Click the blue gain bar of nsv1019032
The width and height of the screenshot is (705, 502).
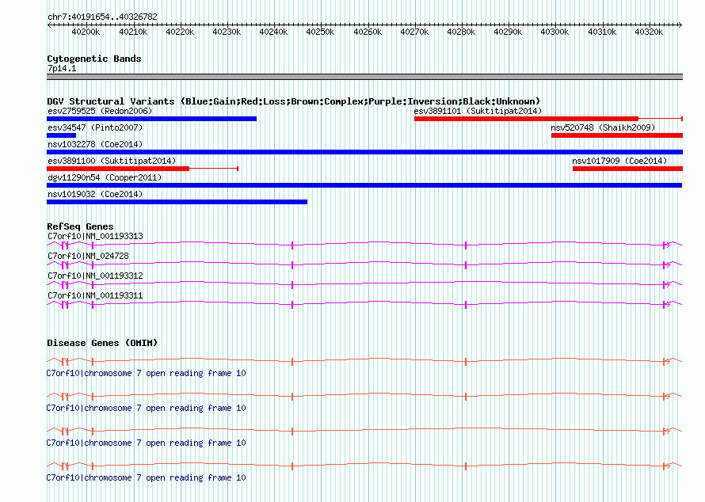[177, 202]
